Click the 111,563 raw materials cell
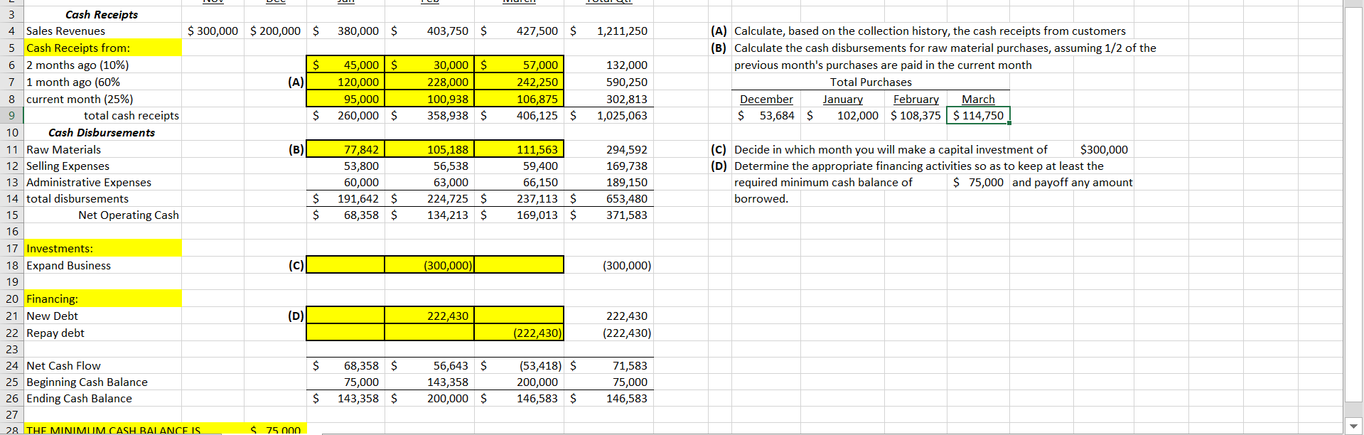Screen dimensions: 1364x435 click(x=519, y=149)
